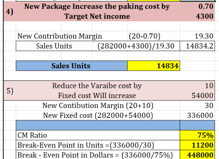Select the '4)' section number cell
The height and width of the screenshot is (159, 219).
[x=10, y=11]
